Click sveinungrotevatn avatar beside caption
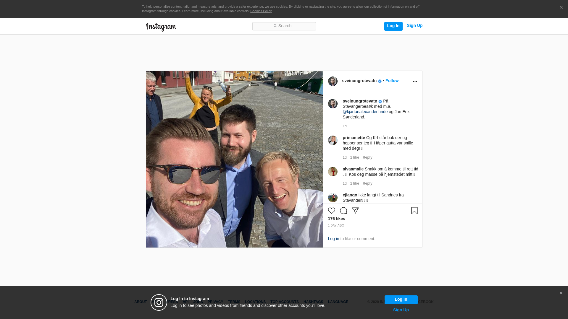This screenshot has width=568, height=319. [x=333, y=104]
